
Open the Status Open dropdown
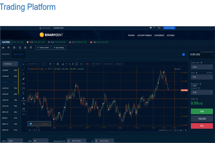[x=15, y=141]
